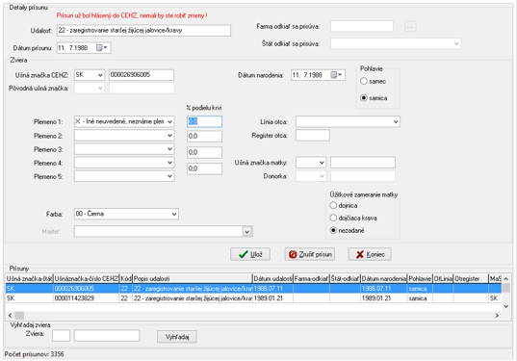Open calendar picker for Dátum narodenia
This screenshot has height=361, width=517.
(337, 75)
